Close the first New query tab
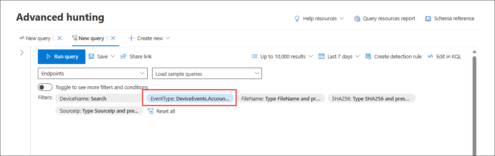Screen dimensions: 495x156 (x=59, y=38)
